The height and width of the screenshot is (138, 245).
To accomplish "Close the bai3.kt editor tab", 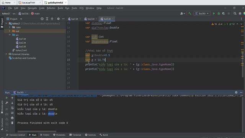I will click(113, 19).
